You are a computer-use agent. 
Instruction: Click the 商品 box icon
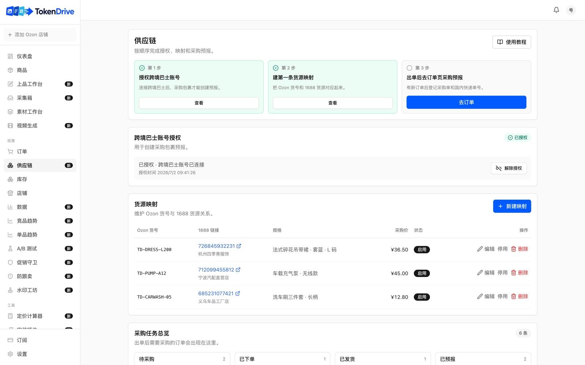(10, 70)
